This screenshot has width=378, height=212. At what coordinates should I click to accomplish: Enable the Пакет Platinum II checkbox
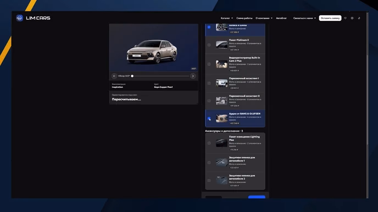tap(209, 45)
